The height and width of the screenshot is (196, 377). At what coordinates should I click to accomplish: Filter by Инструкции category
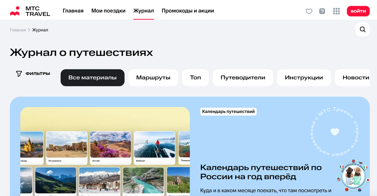(x=304, y=78)
